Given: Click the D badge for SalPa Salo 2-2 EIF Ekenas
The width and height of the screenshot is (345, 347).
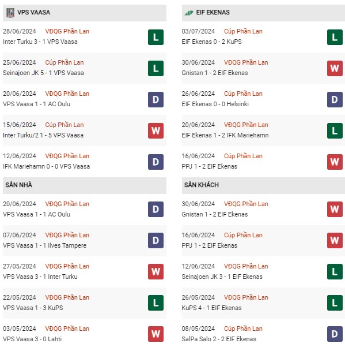Looking at the screenshot, I should (335, 334).
